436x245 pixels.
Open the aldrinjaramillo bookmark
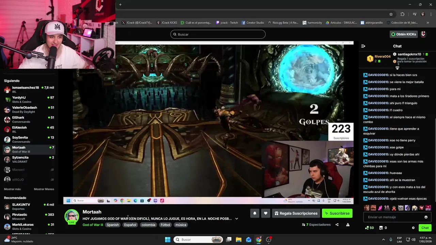tap(372, 23)
